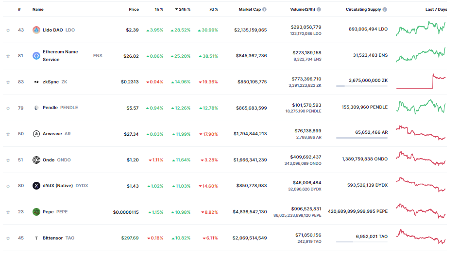
Task: Click the Pepe frog logo
Action: (36, 212)
